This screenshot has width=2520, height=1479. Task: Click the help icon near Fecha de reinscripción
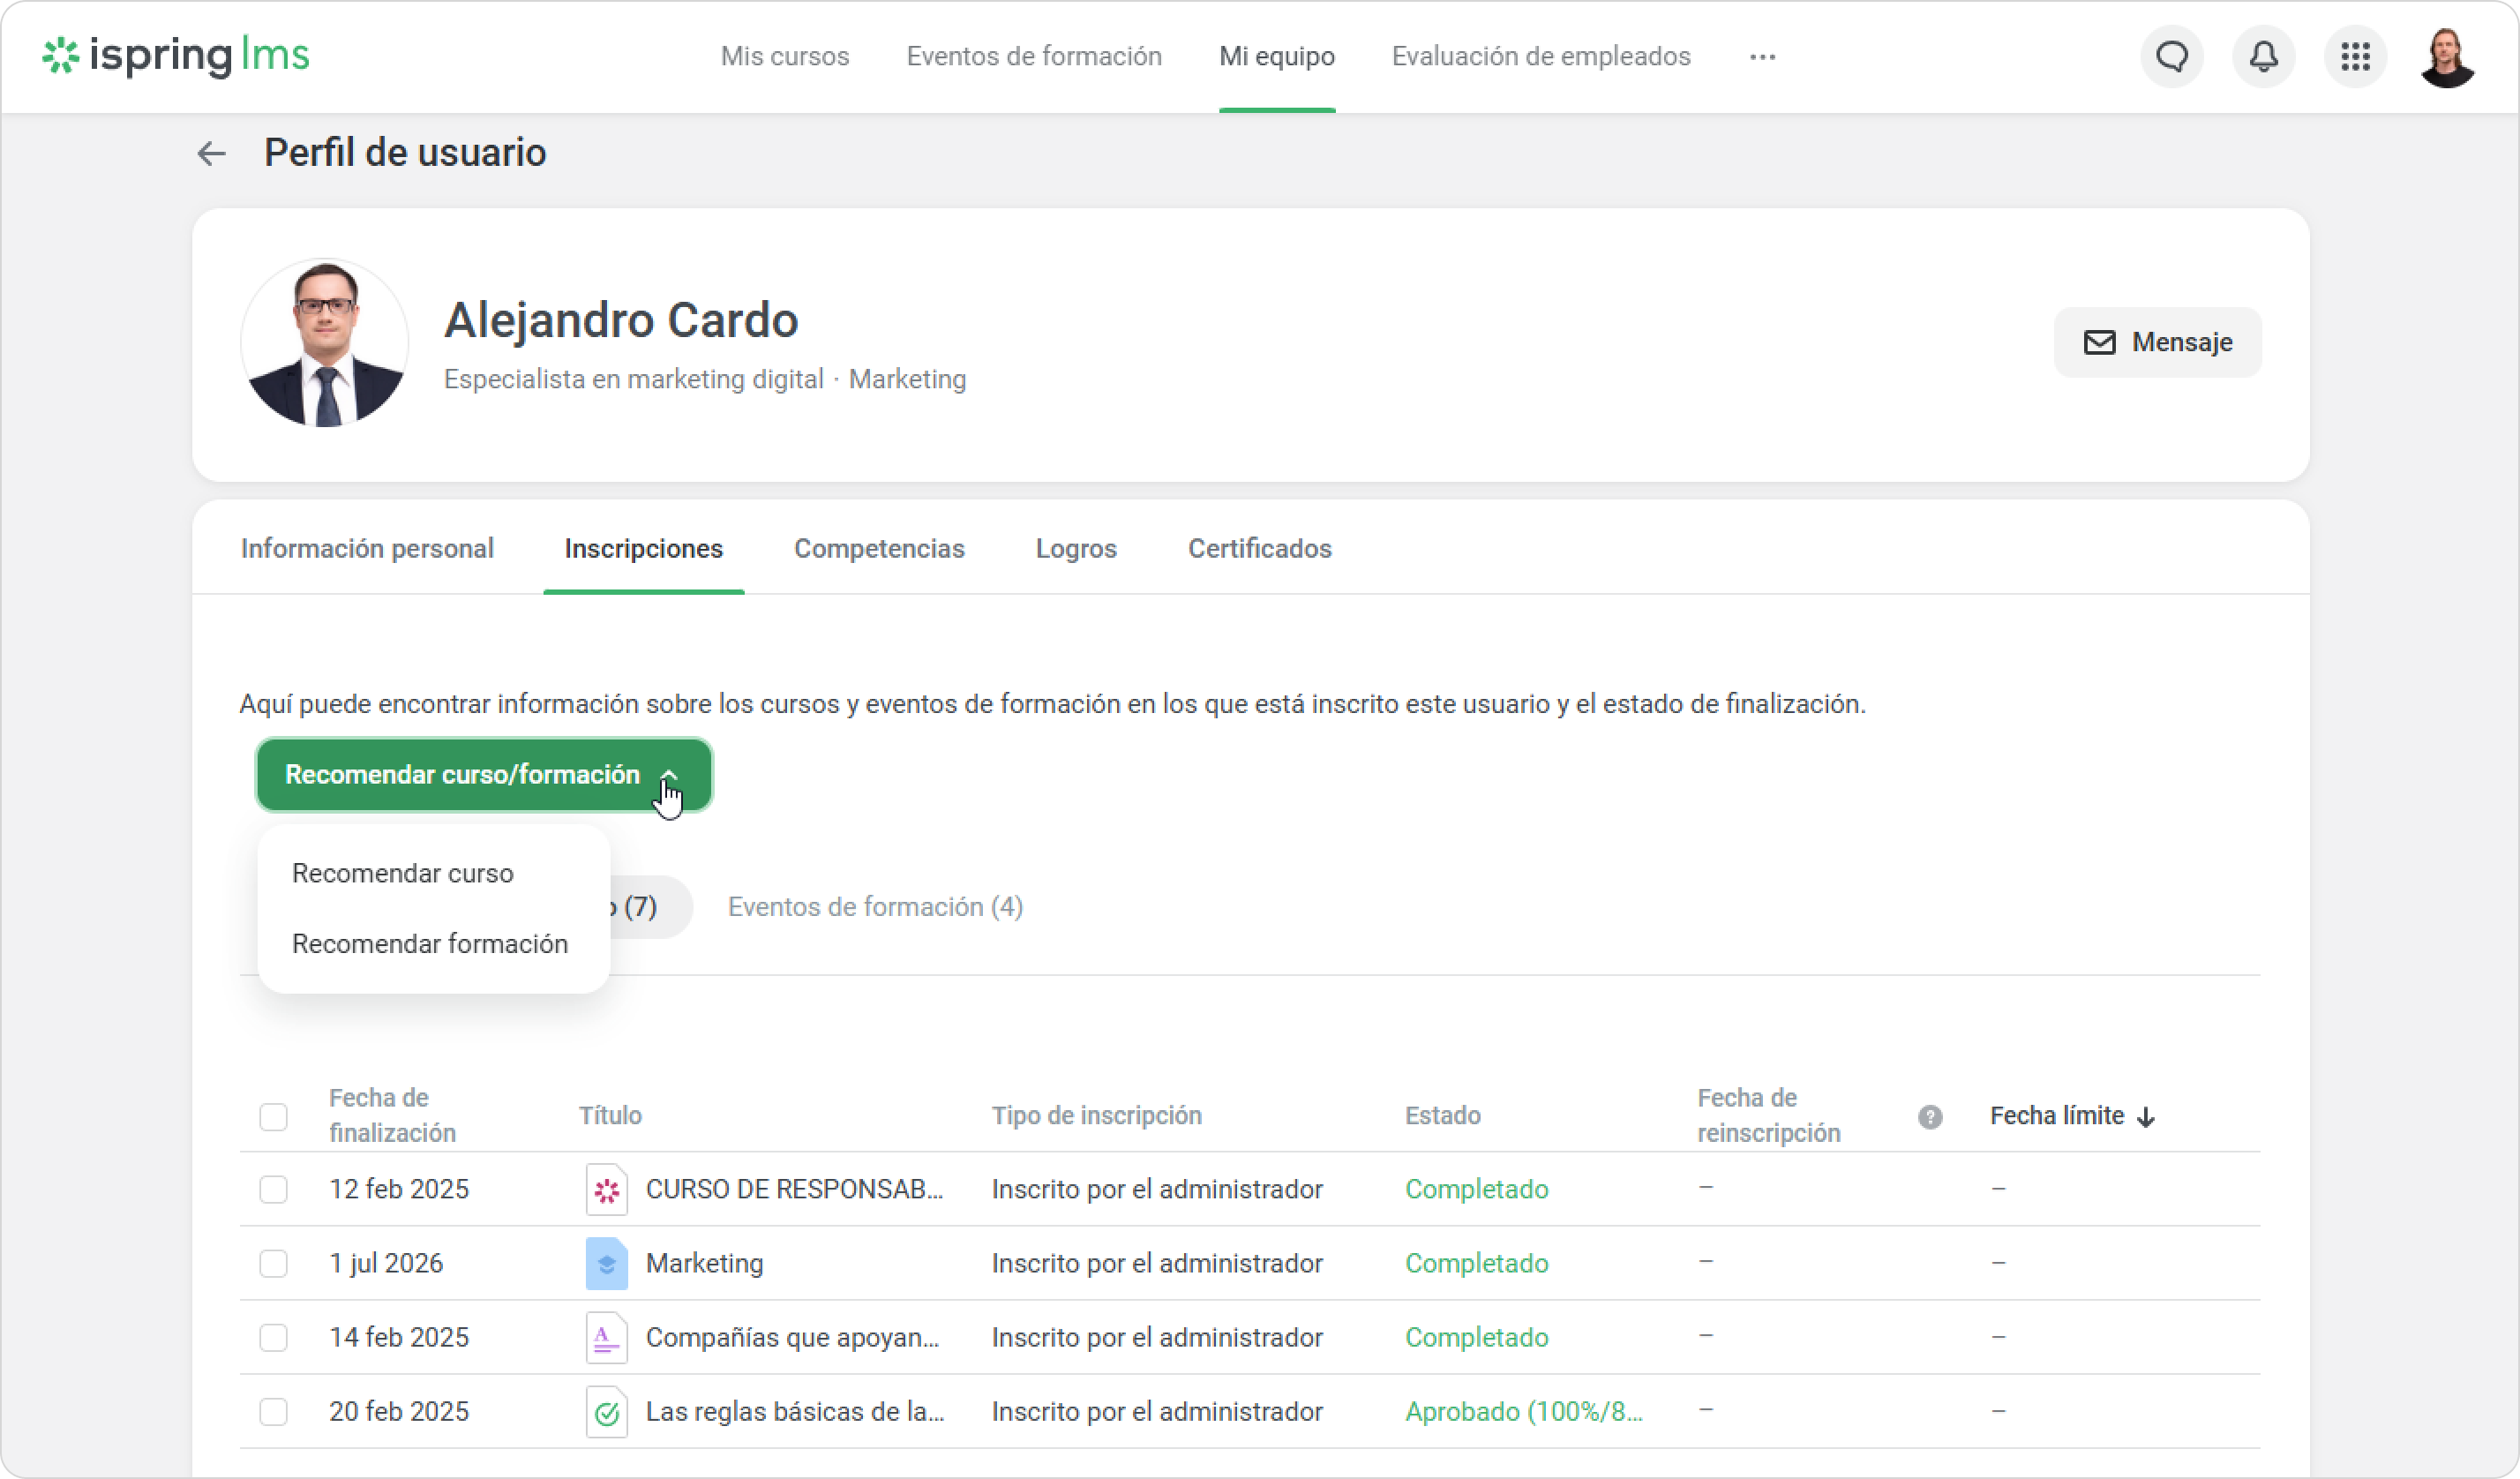(x=1930, y=1117)
